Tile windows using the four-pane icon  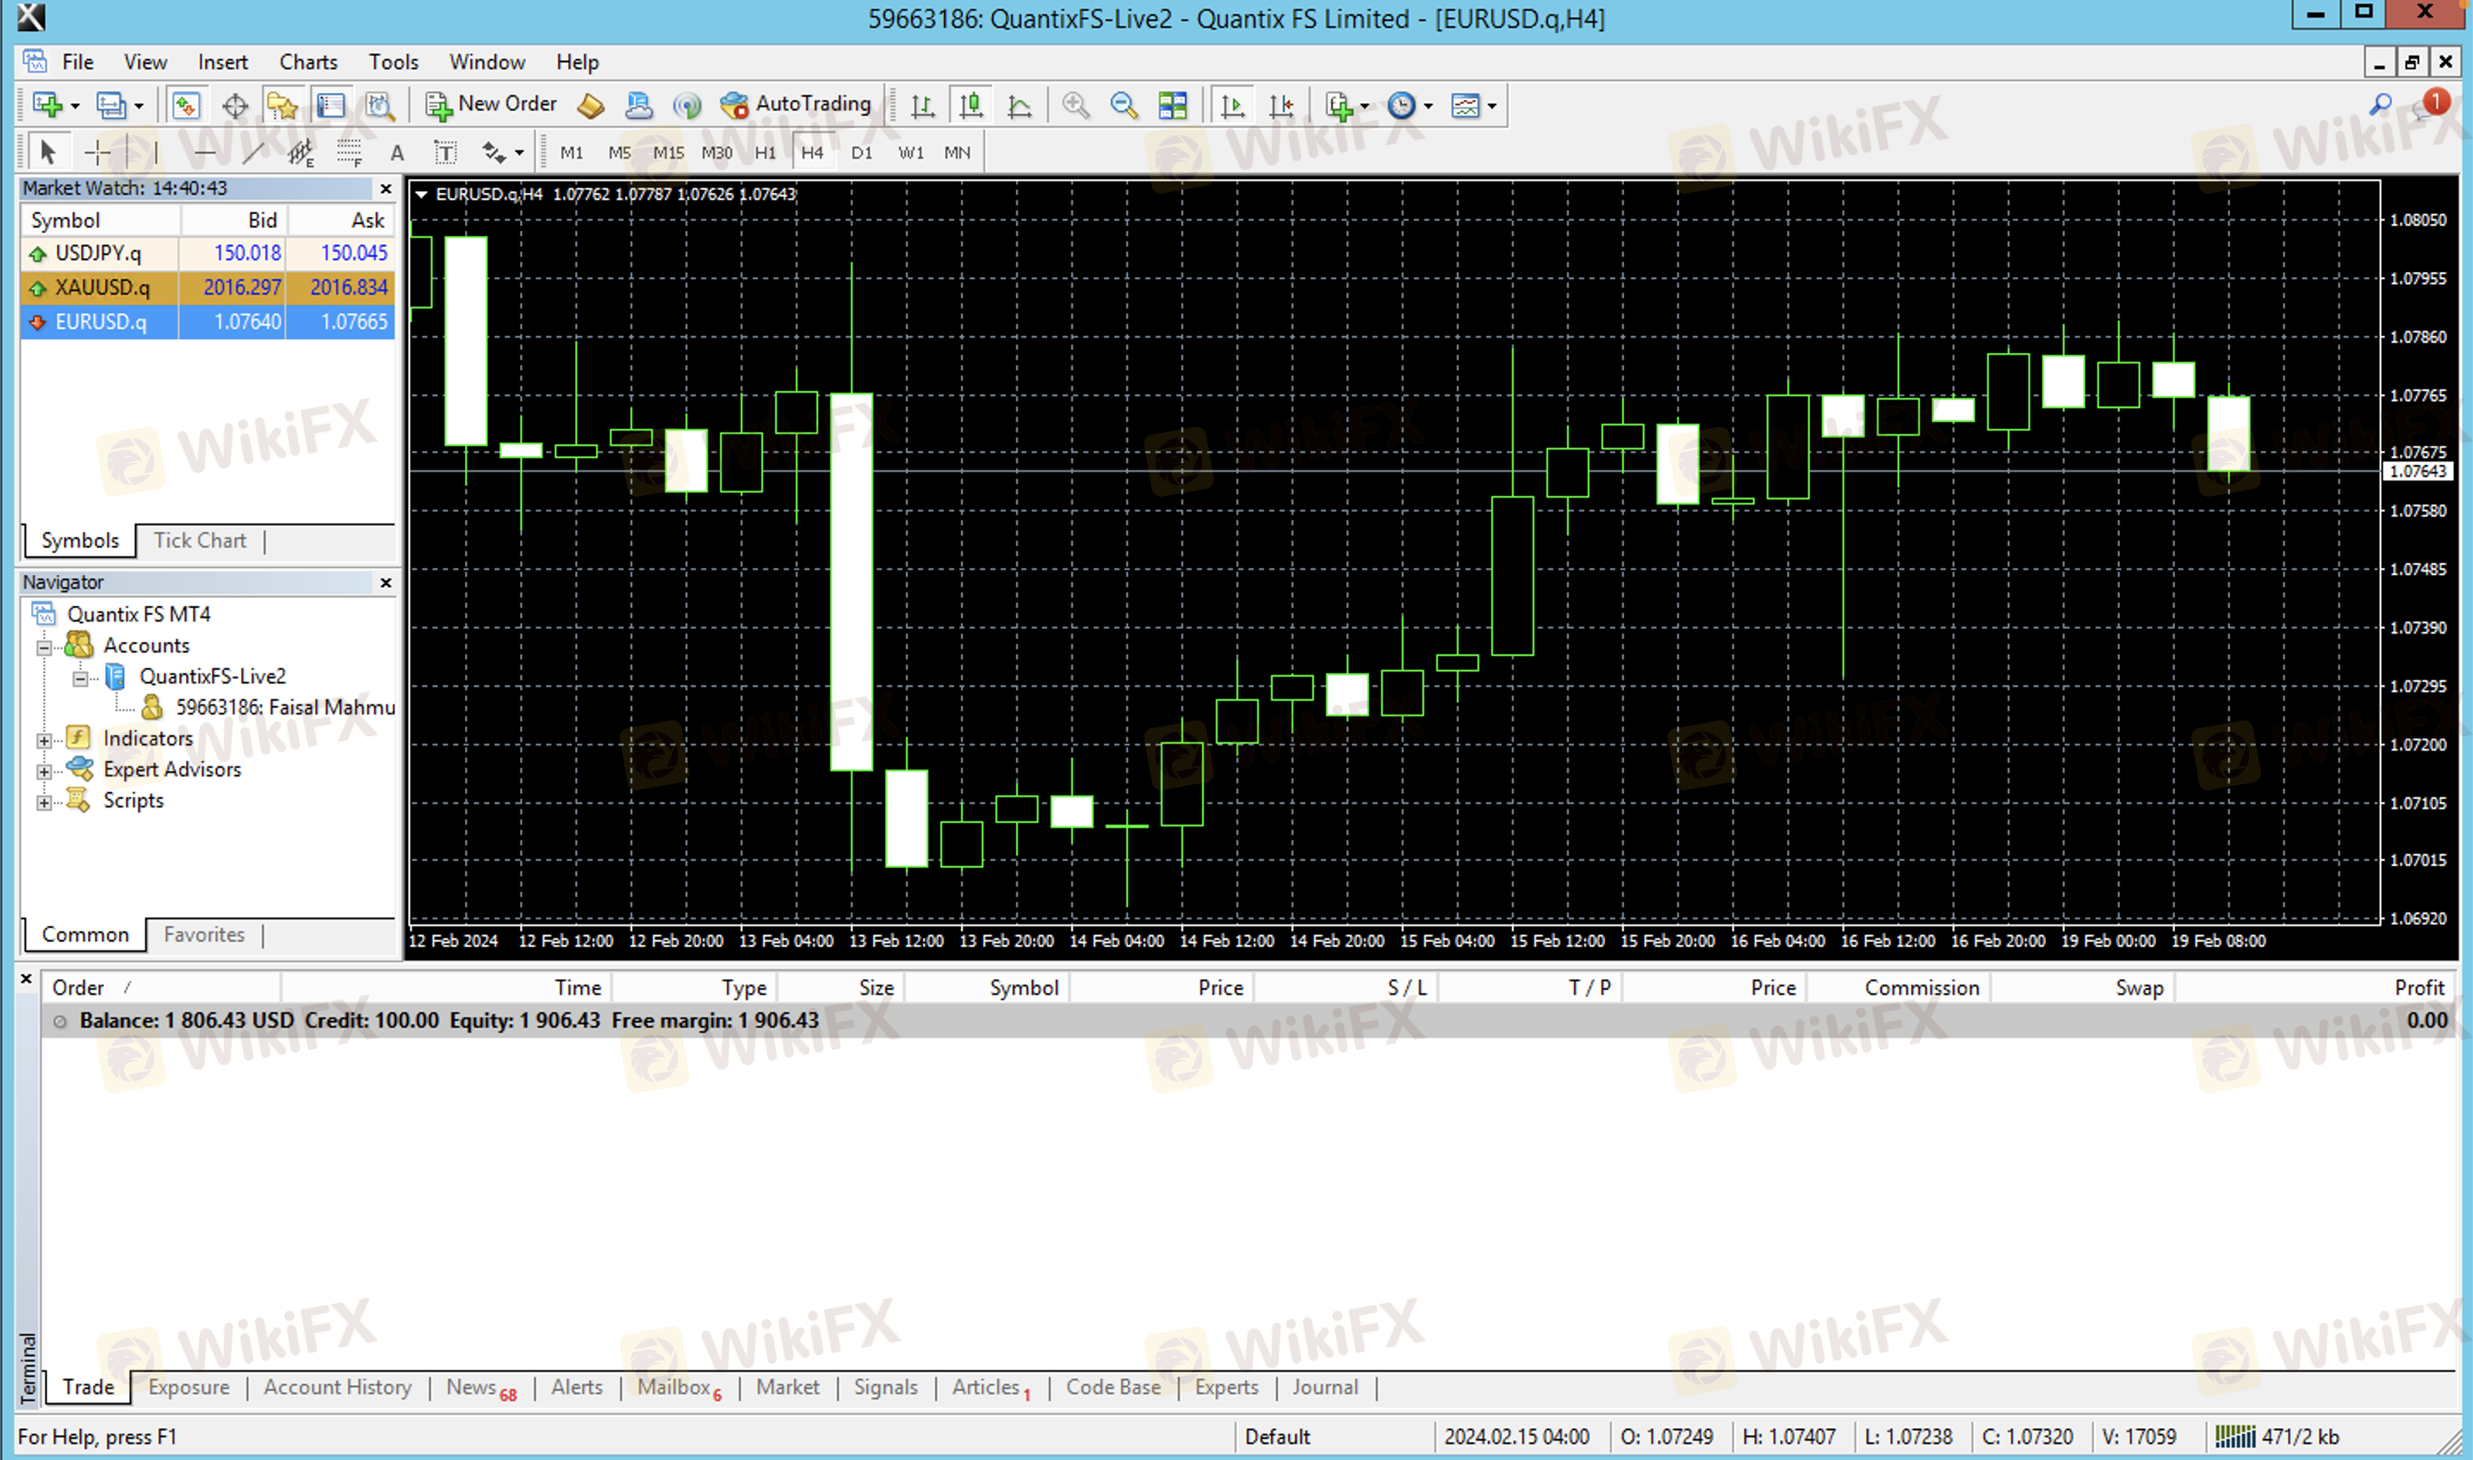coord(1172,105)
